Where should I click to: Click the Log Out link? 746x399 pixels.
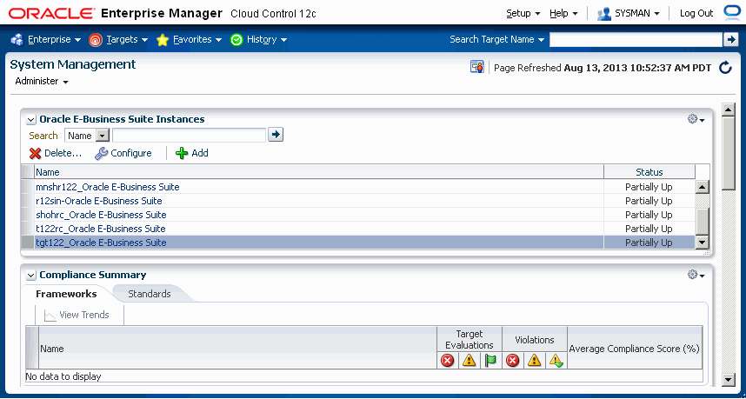pyautogui.click(x=696, y=13)
